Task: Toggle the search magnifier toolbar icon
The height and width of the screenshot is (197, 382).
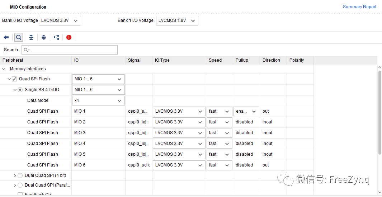Action: (x=19, y=37)
